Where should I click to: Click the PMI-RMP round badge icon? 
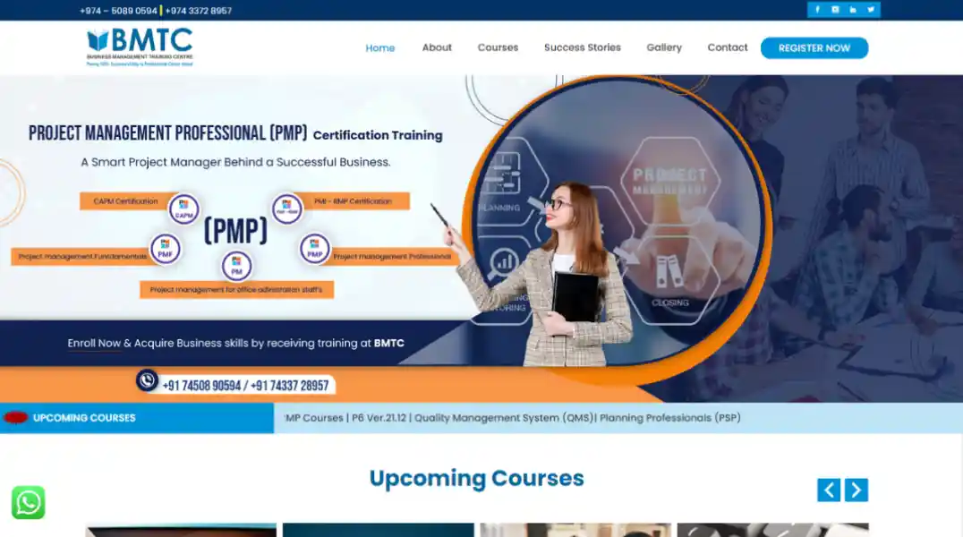286,209
